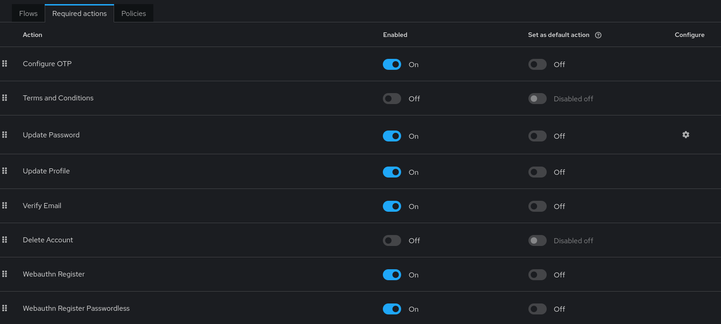Click the Webauthn Register row drag handle
Viewport: 721px width, 324px height.
point(5,274)
